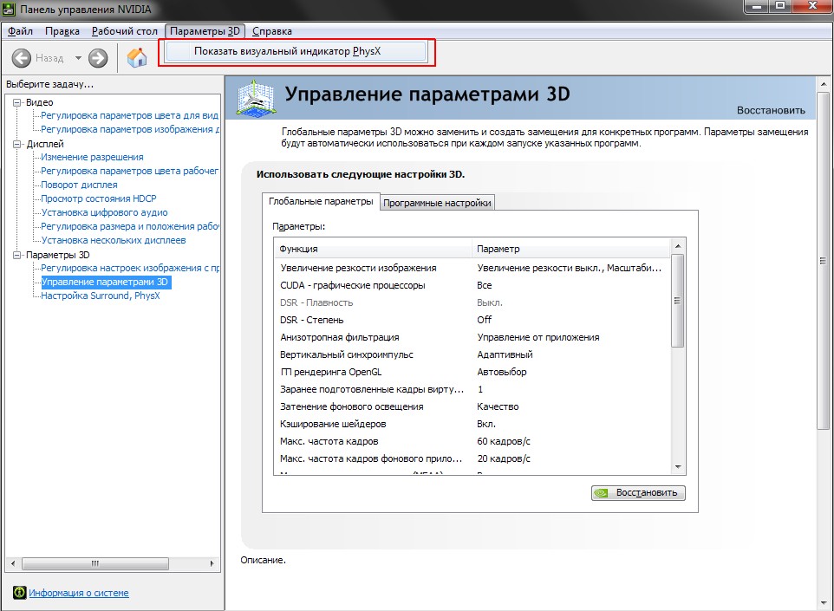The image size is (834, 611).
Task: Click the forward navigation arrow icon
Action: coord(98,58)
